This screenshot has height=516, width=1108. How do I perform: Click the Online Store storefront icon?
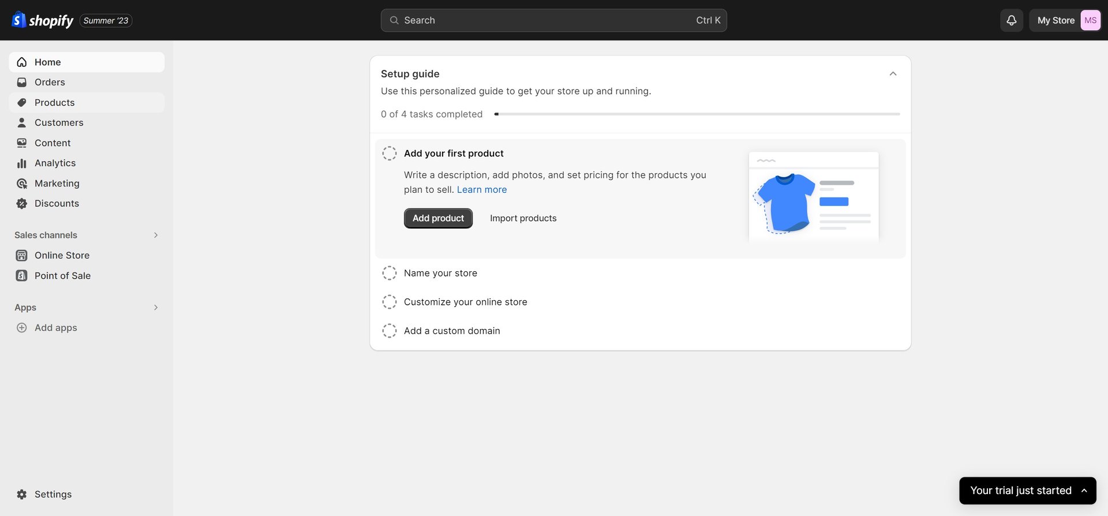22,256
